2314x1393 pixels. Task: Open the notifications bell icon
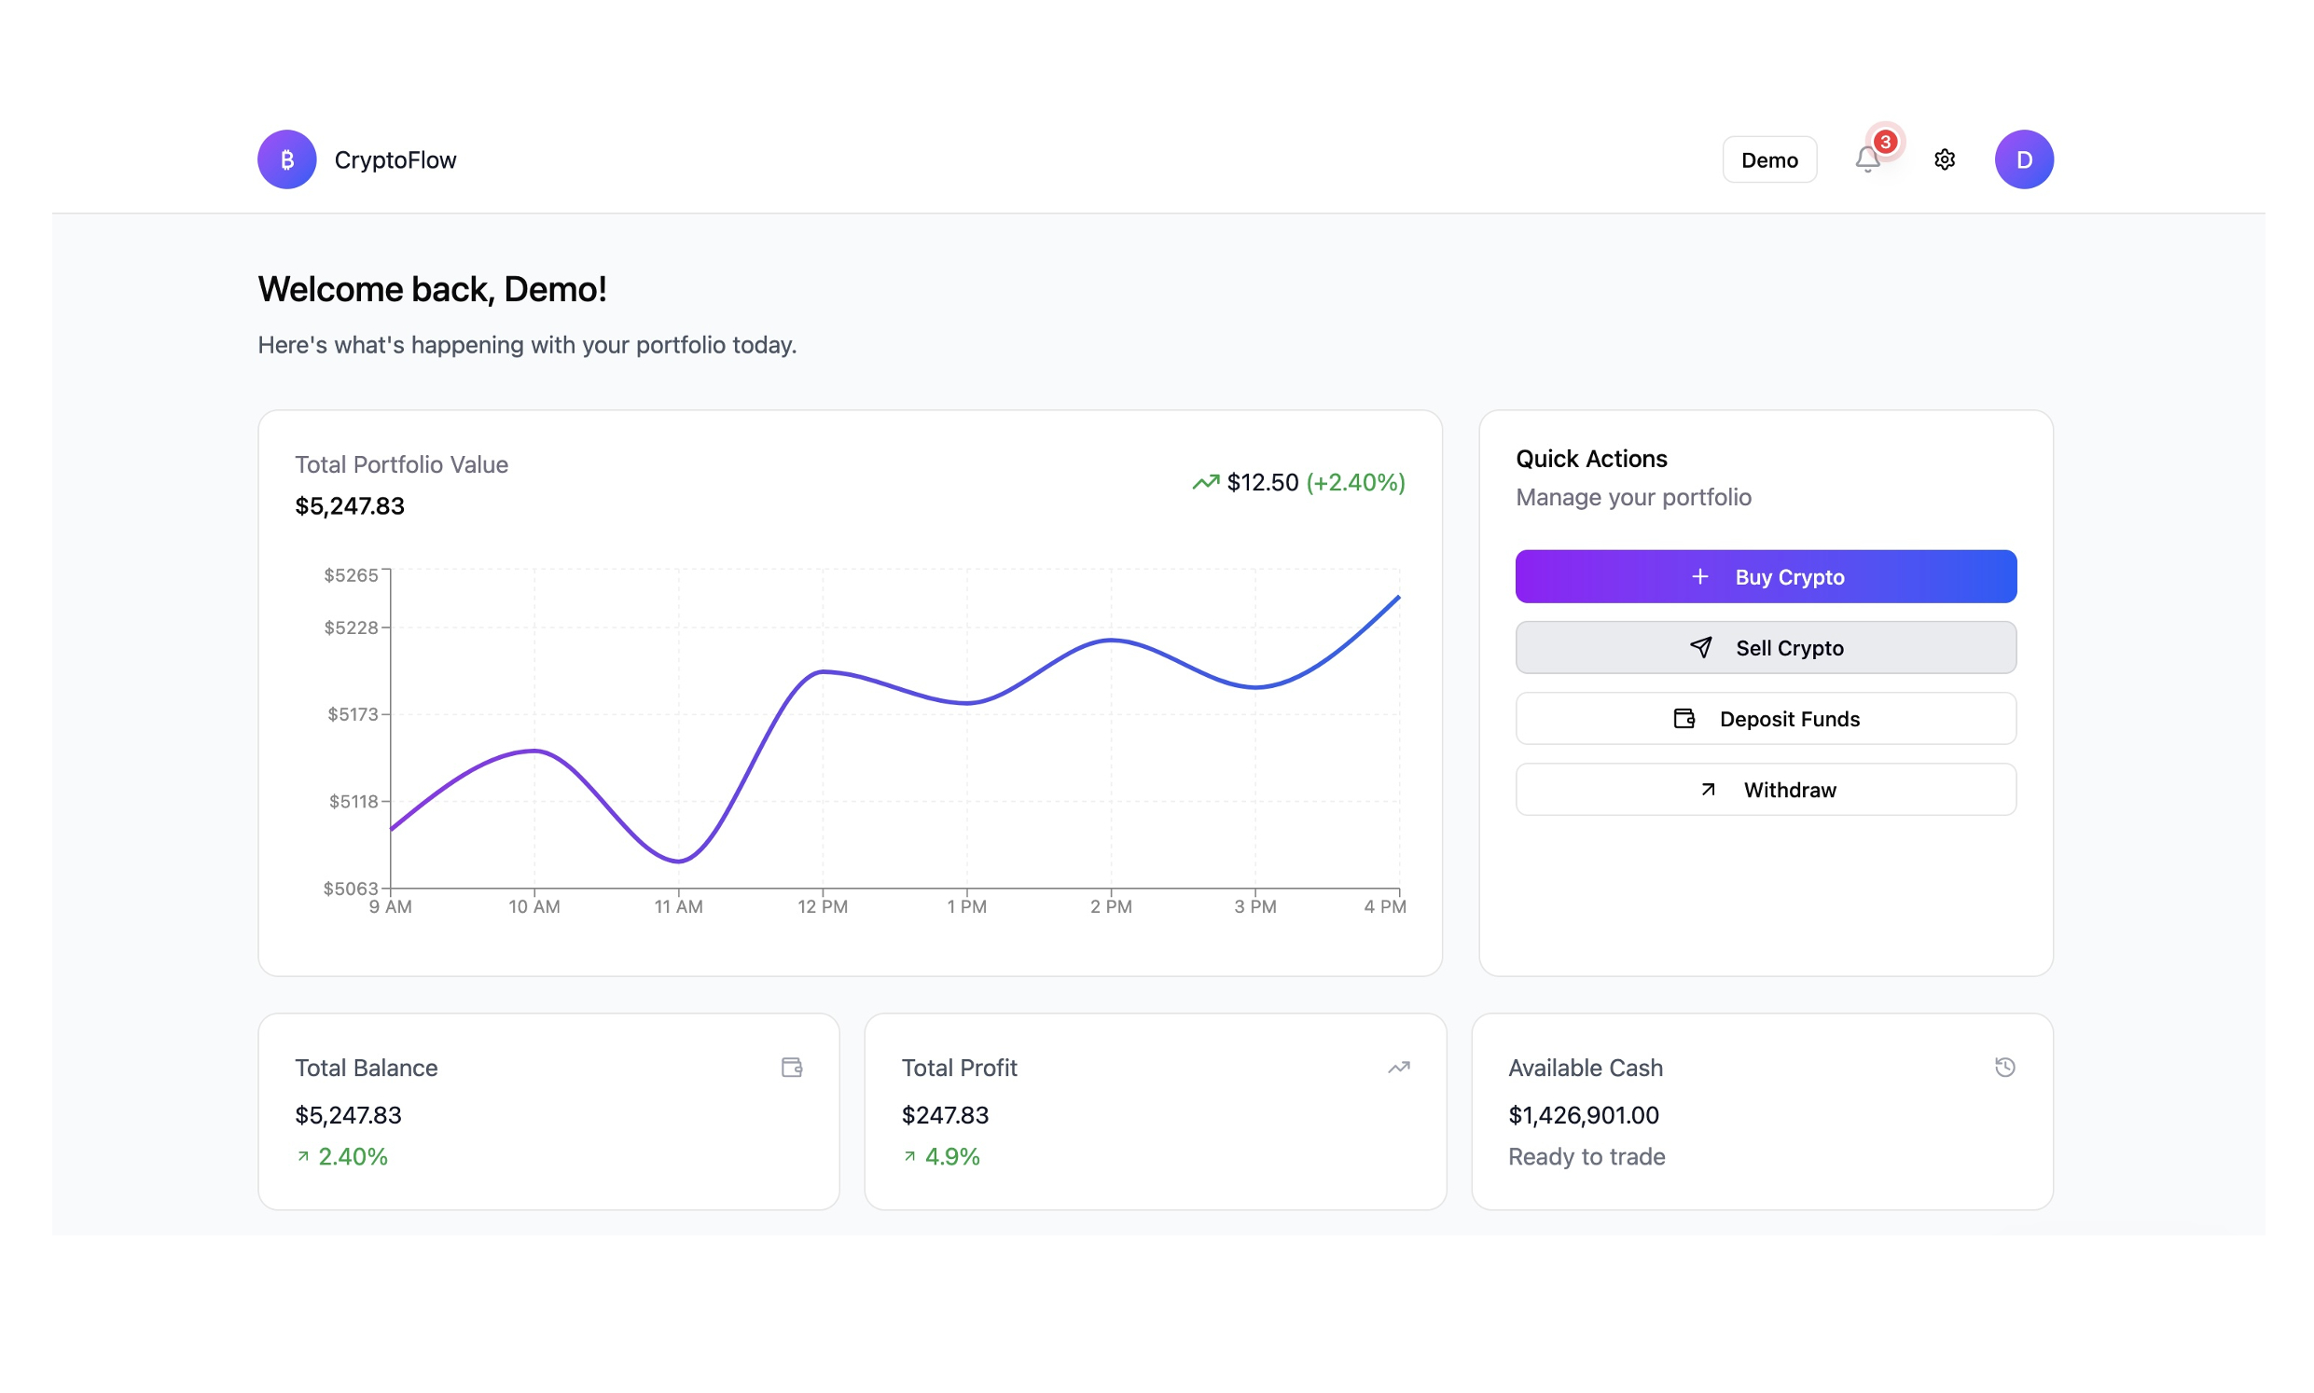(1866, 160)
